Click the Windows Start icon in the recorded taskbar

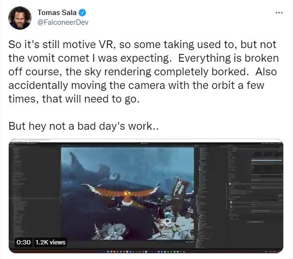108,252
